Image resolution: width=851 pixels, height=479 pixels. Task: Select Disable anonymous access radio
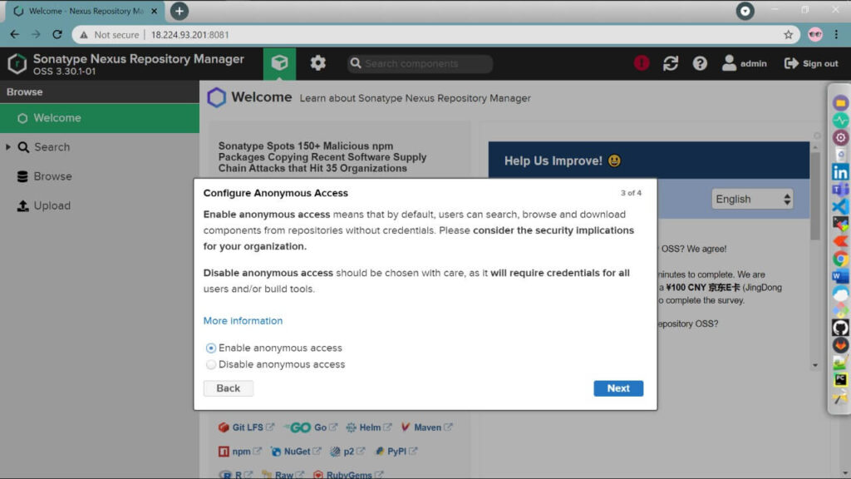click(x=211, y=364)
